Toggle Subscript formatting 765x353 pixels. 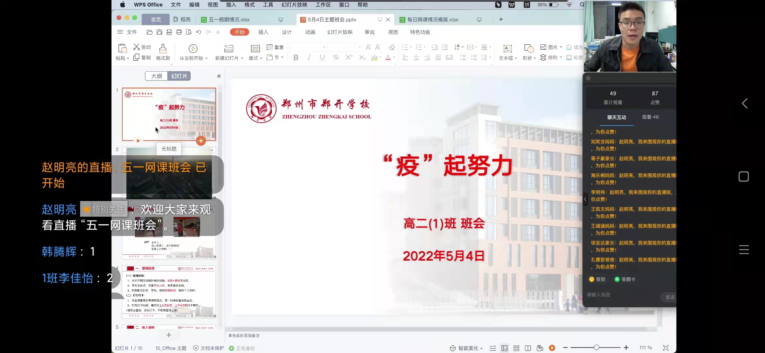[362, 58]
